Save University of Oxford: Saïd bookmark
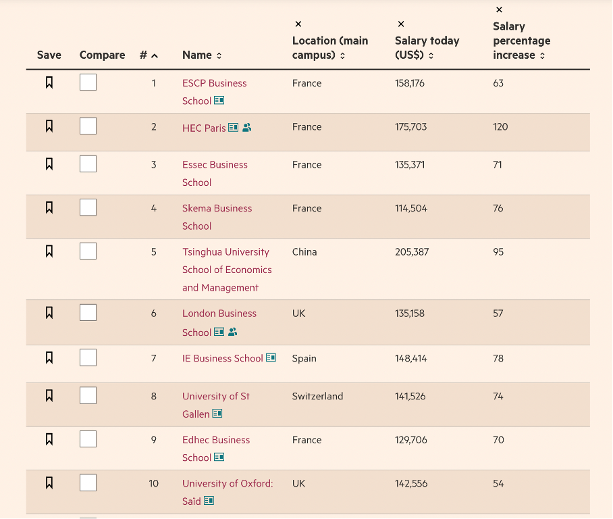 (x=49, y=483)
